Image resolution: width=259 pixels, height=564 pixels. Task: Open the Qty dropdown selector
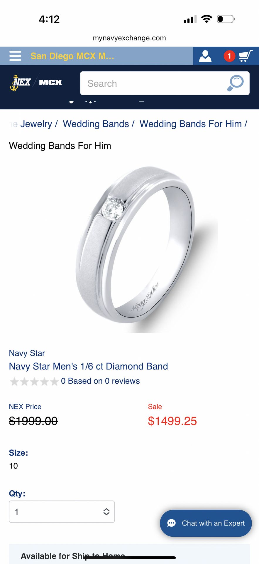[x=62, y=512]
